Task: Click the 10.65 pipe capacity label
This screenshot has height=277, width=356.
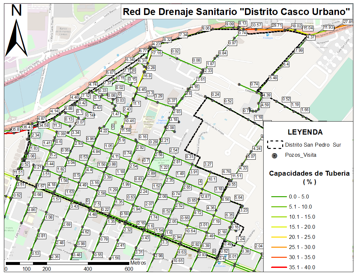Action: coord(178,261)
